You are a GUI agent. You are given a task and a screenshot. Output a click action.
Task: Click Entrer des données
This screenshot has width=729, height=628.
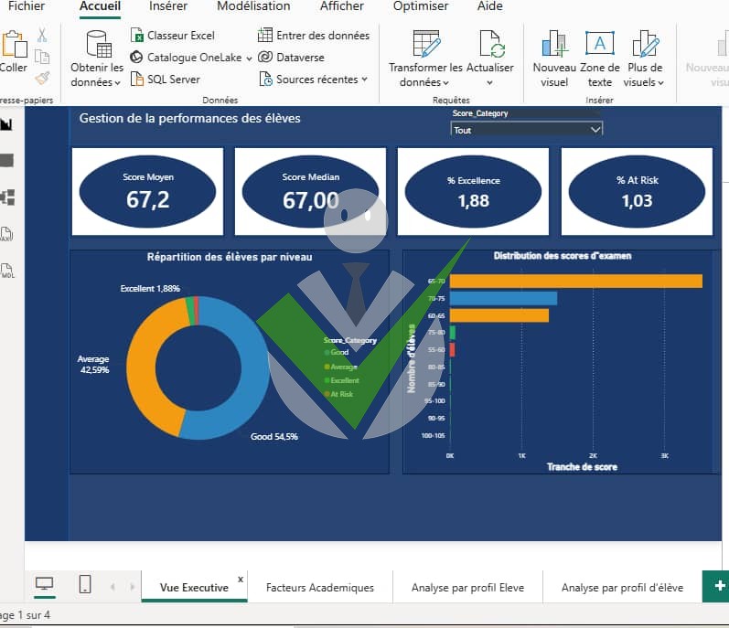[x=314, y=36]
